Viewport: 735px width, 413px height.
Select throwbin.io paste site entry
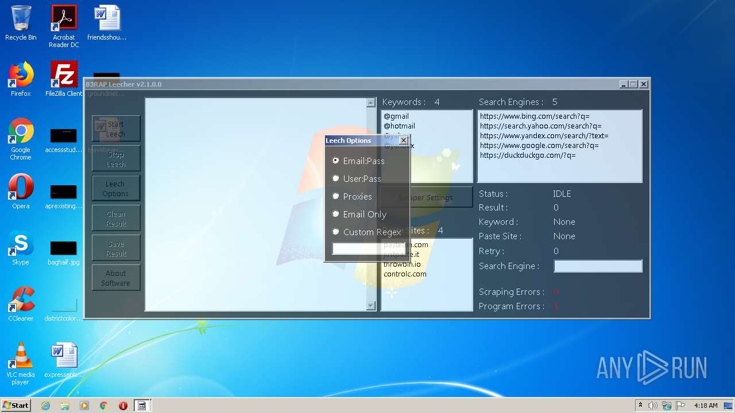coord(402,264)
